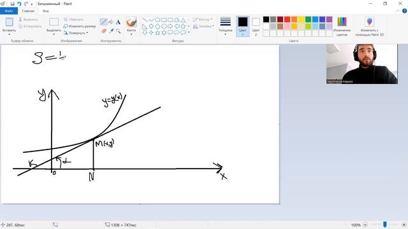Click the Undo arrow

[19, 4]
